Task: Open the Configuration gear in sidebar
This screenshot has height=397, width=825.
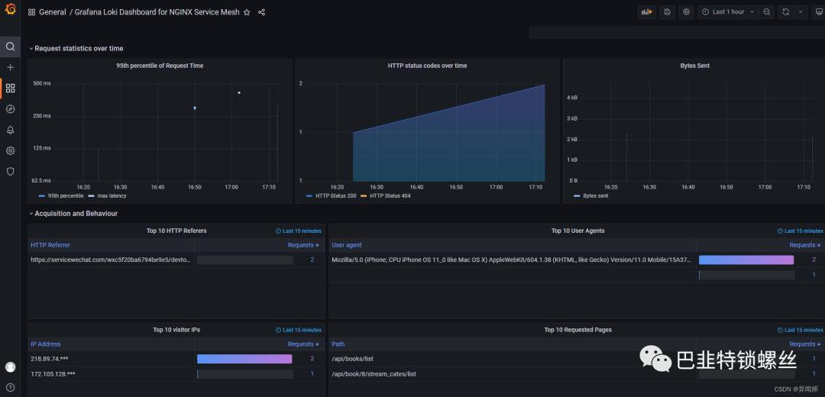Action: 11,150
